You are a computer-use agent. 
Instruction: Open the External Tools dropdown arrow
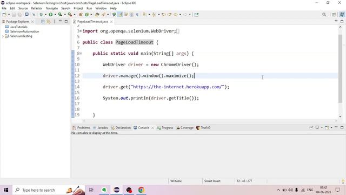coord(75,15)
